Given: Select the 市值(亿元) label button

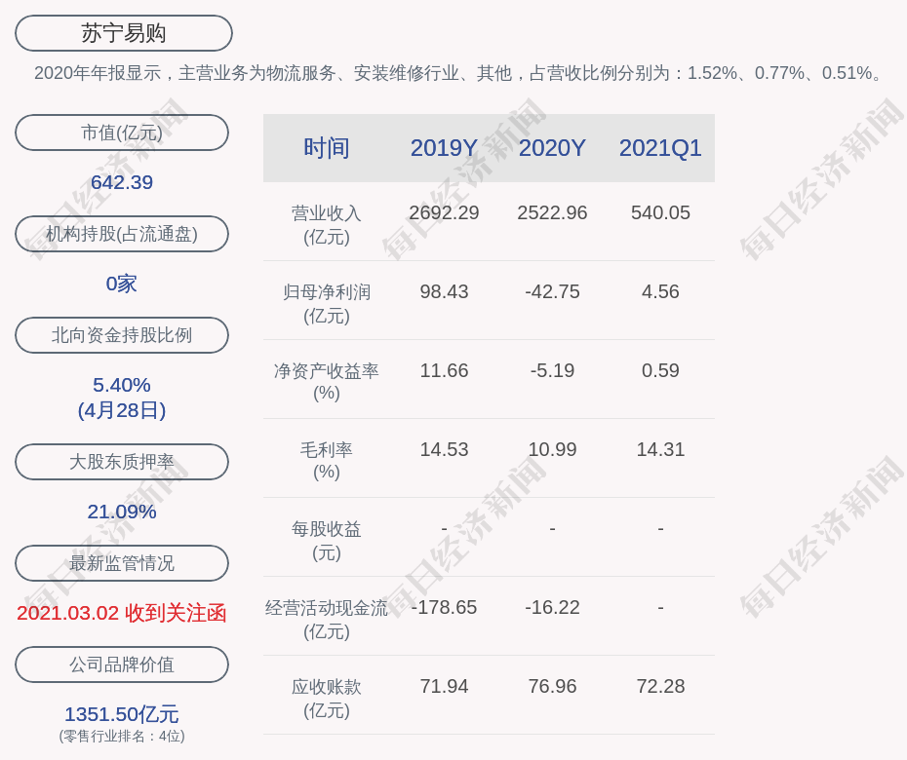Looking at the screenshot, I should [122, 133].
